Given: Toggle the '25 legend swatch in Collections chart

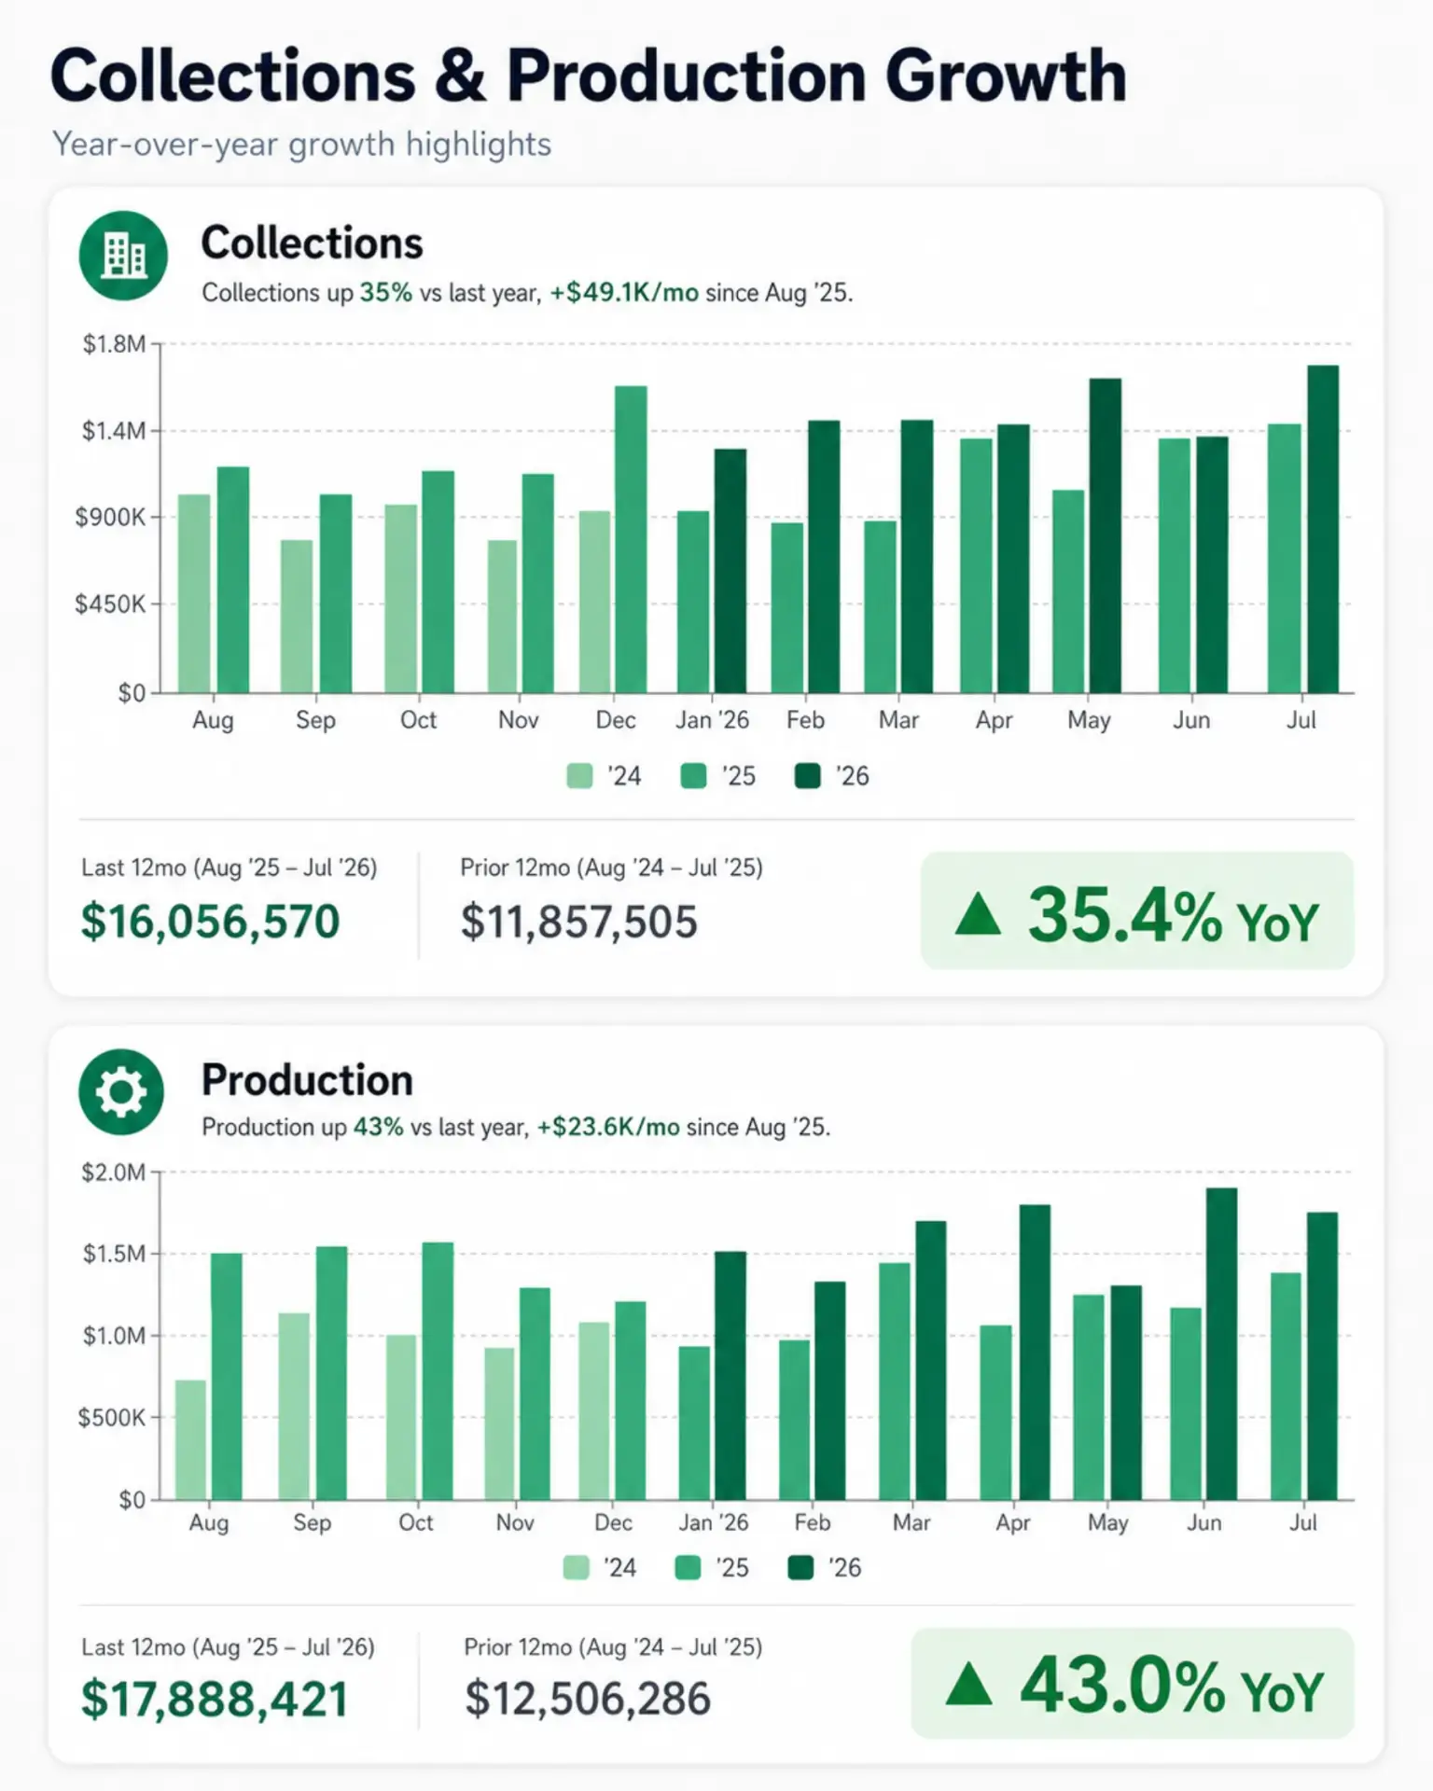Looking at the screenshot, I should coord(693,776).
